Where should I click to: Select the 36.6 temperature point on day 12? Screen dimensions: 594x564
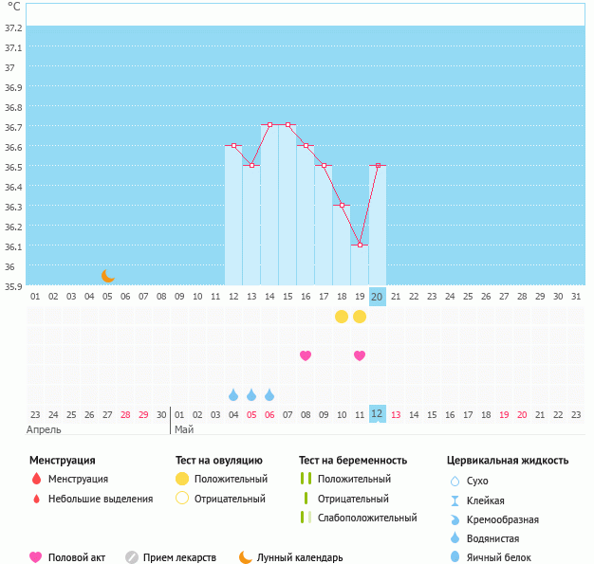click(x=233, y=146)
